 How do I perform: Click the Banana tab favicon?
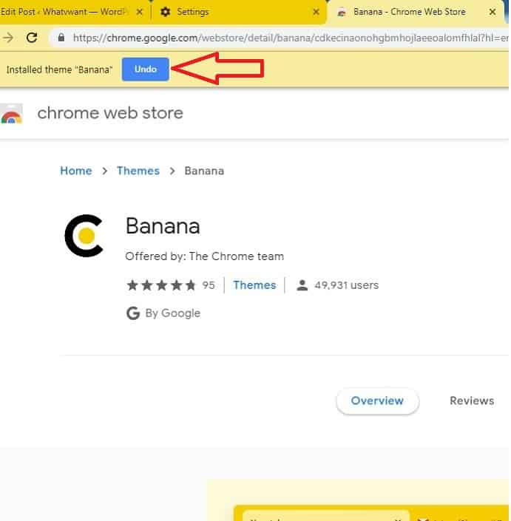click(x=342, y=13)
